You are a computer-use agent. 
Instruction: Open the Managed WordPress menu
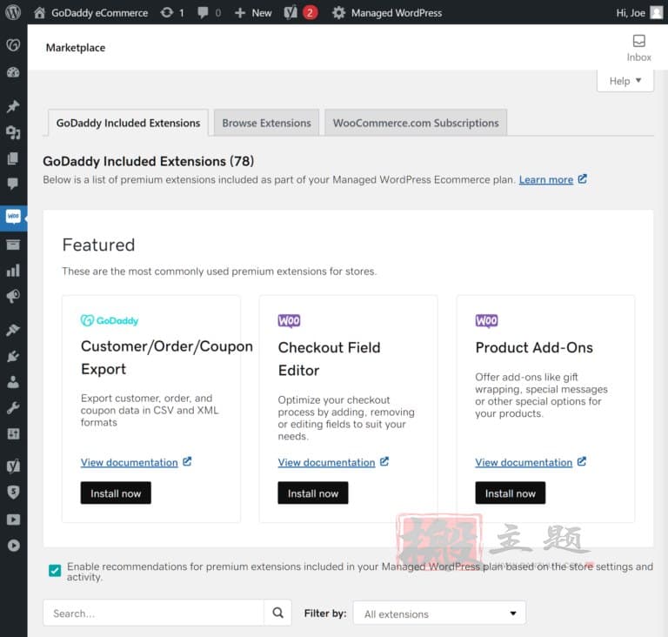click(387, 13)
